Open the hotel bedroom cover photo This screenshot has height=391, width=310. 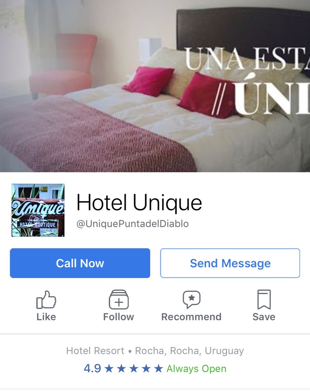coord(155,86)
